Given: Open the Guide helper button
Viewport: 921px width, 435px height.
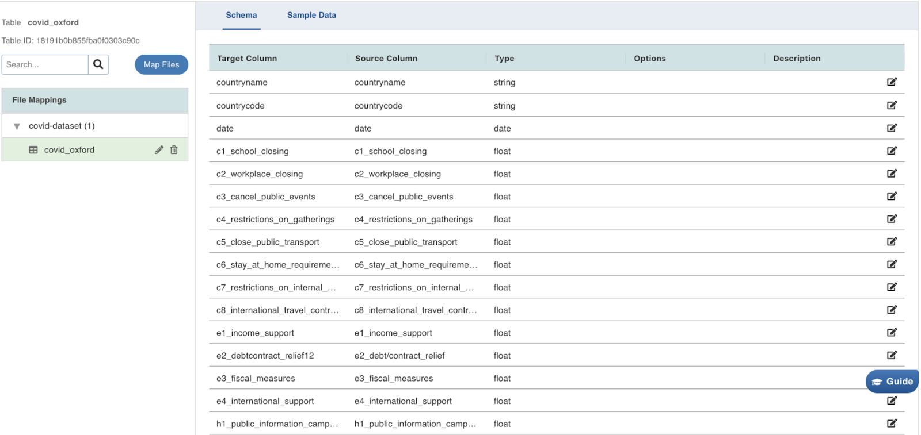Looking at the screenshot, I should [892, 382].
